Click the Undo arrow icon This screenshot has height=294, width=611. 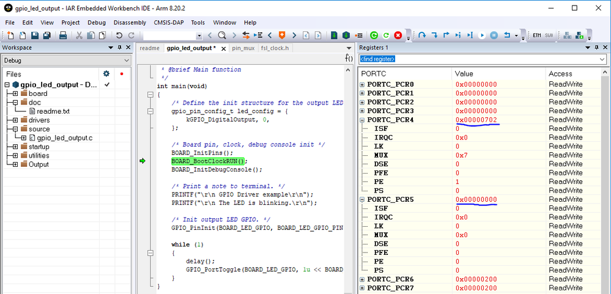119,35
